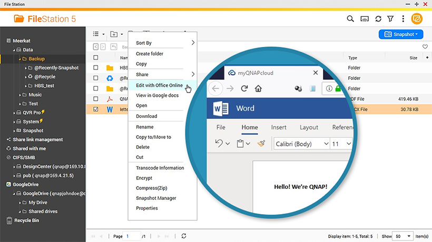
Task: Choose Edit with Office Online
Action: (x=159, y=85)
